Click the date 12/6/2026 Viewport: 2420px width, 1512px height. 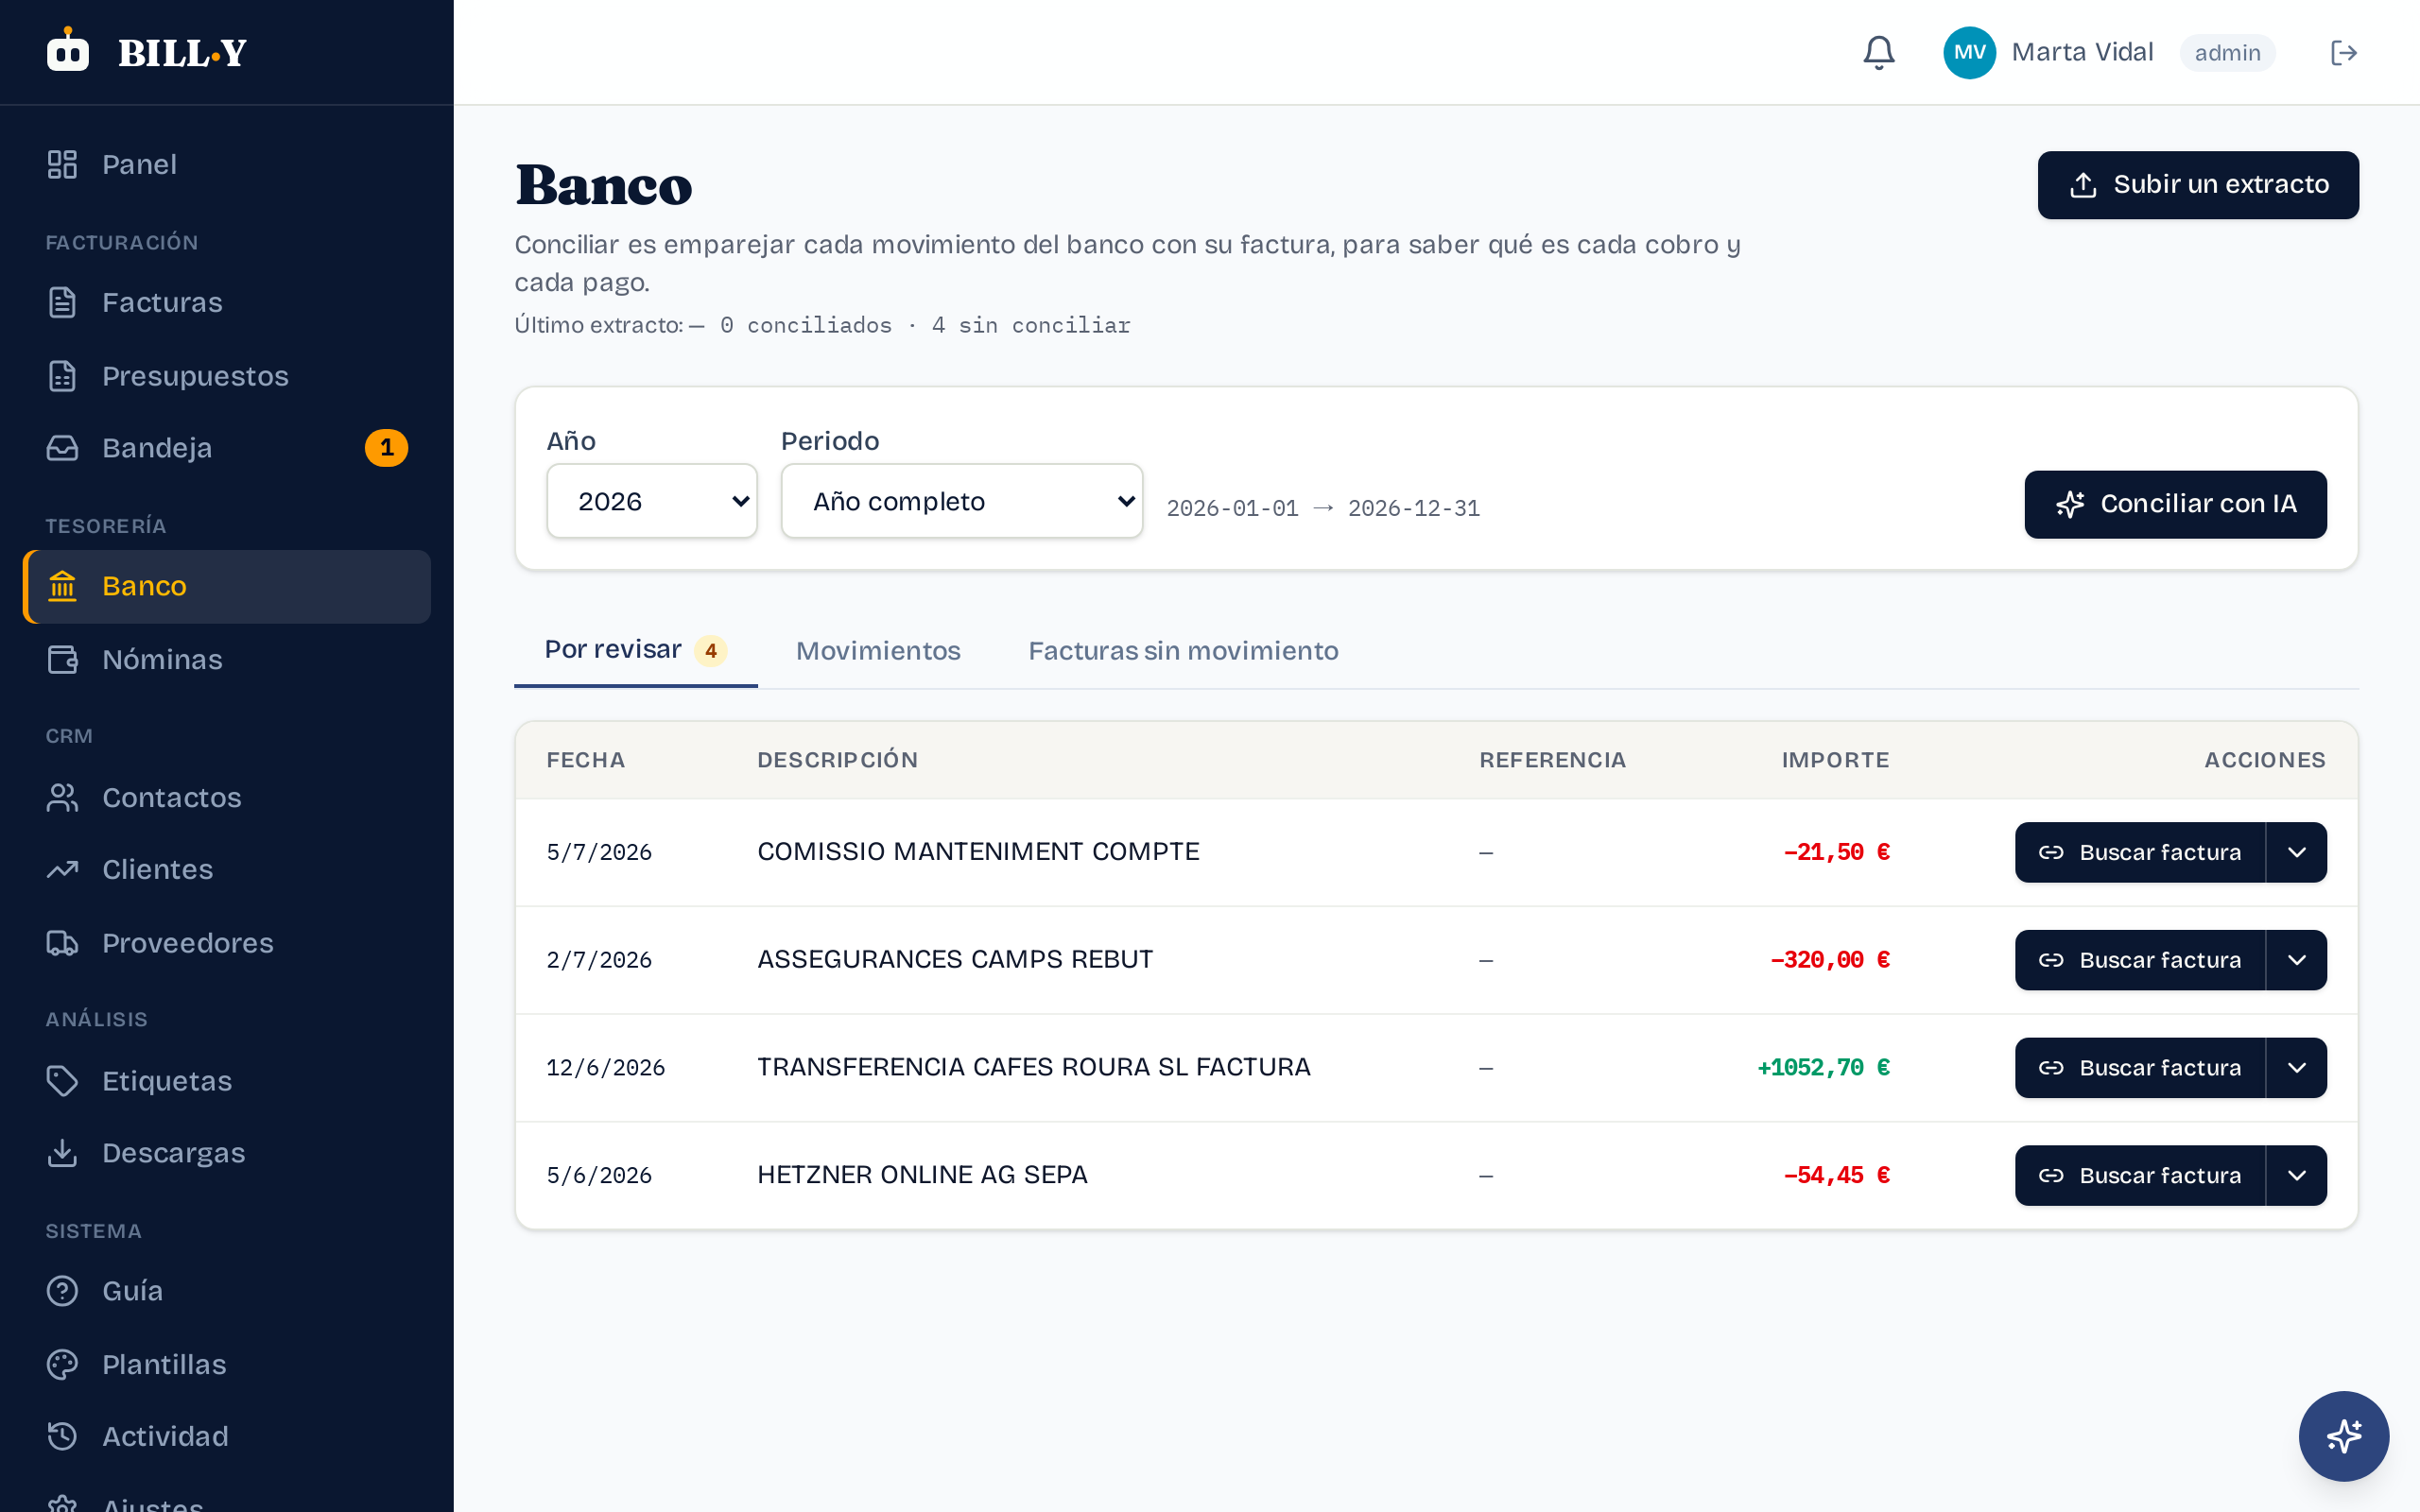[x=605, y=1068]
